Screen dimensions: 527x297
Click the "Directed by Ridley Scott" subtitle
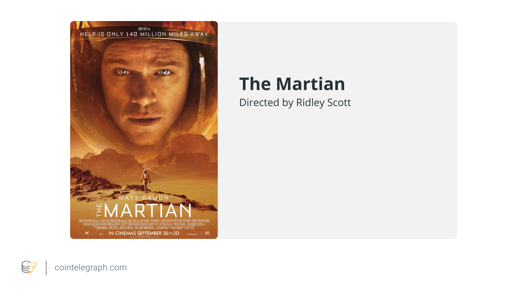tap(295, 103)
